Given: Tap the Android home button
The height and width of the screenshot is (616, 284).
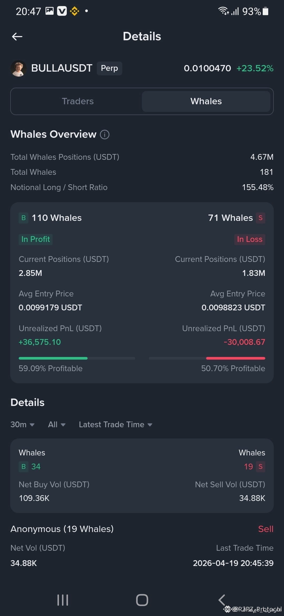Looking at the screenshot, I should click(x=142, y=600).
